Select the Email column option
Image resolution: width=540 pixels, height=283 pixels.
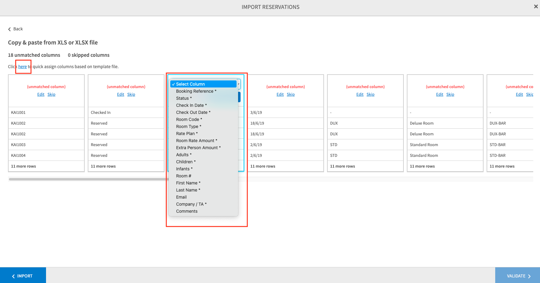181,197
